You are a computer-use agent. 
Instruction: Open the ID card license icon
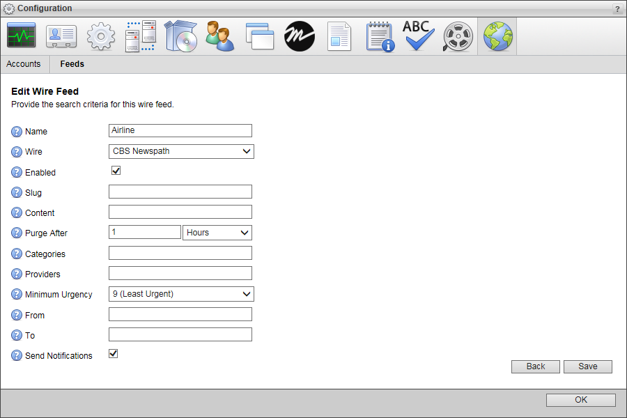[x=61, y=36]
